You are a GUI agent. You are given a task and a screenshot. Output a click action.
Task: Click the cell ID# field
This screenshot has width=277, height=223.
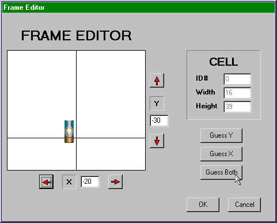[x=237, y=79]
